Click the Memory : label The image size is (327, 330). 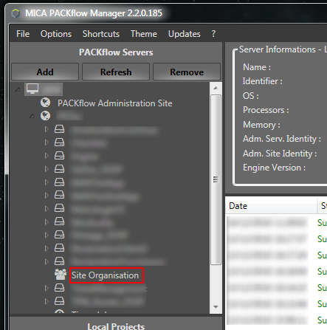(x=261, y=125)
